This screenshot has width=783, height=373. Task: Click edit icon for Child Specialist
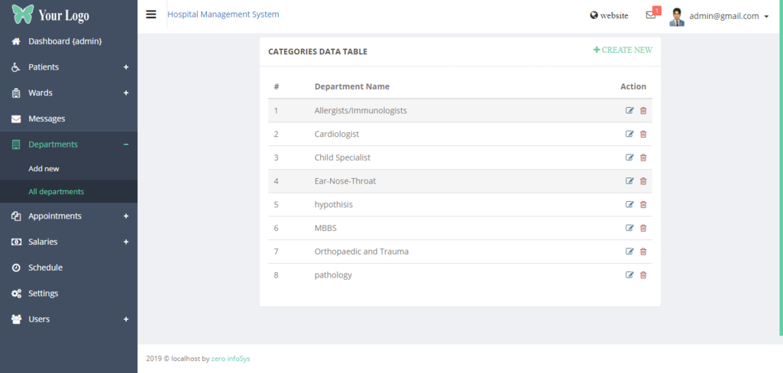629,158
